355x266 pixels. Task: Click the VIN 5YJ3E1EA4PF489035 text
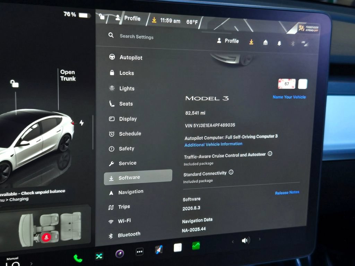(x=210, y=125)
